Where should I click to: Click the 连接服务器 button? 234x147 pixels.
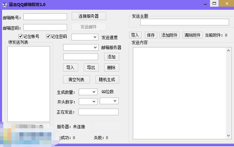pyautogui.click(x=89, y=16)
